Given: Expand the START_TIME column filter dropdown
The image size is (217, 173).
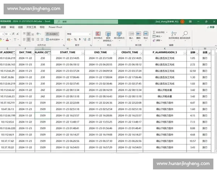Looking at the screenshot, I should click(x=82, y=53).
